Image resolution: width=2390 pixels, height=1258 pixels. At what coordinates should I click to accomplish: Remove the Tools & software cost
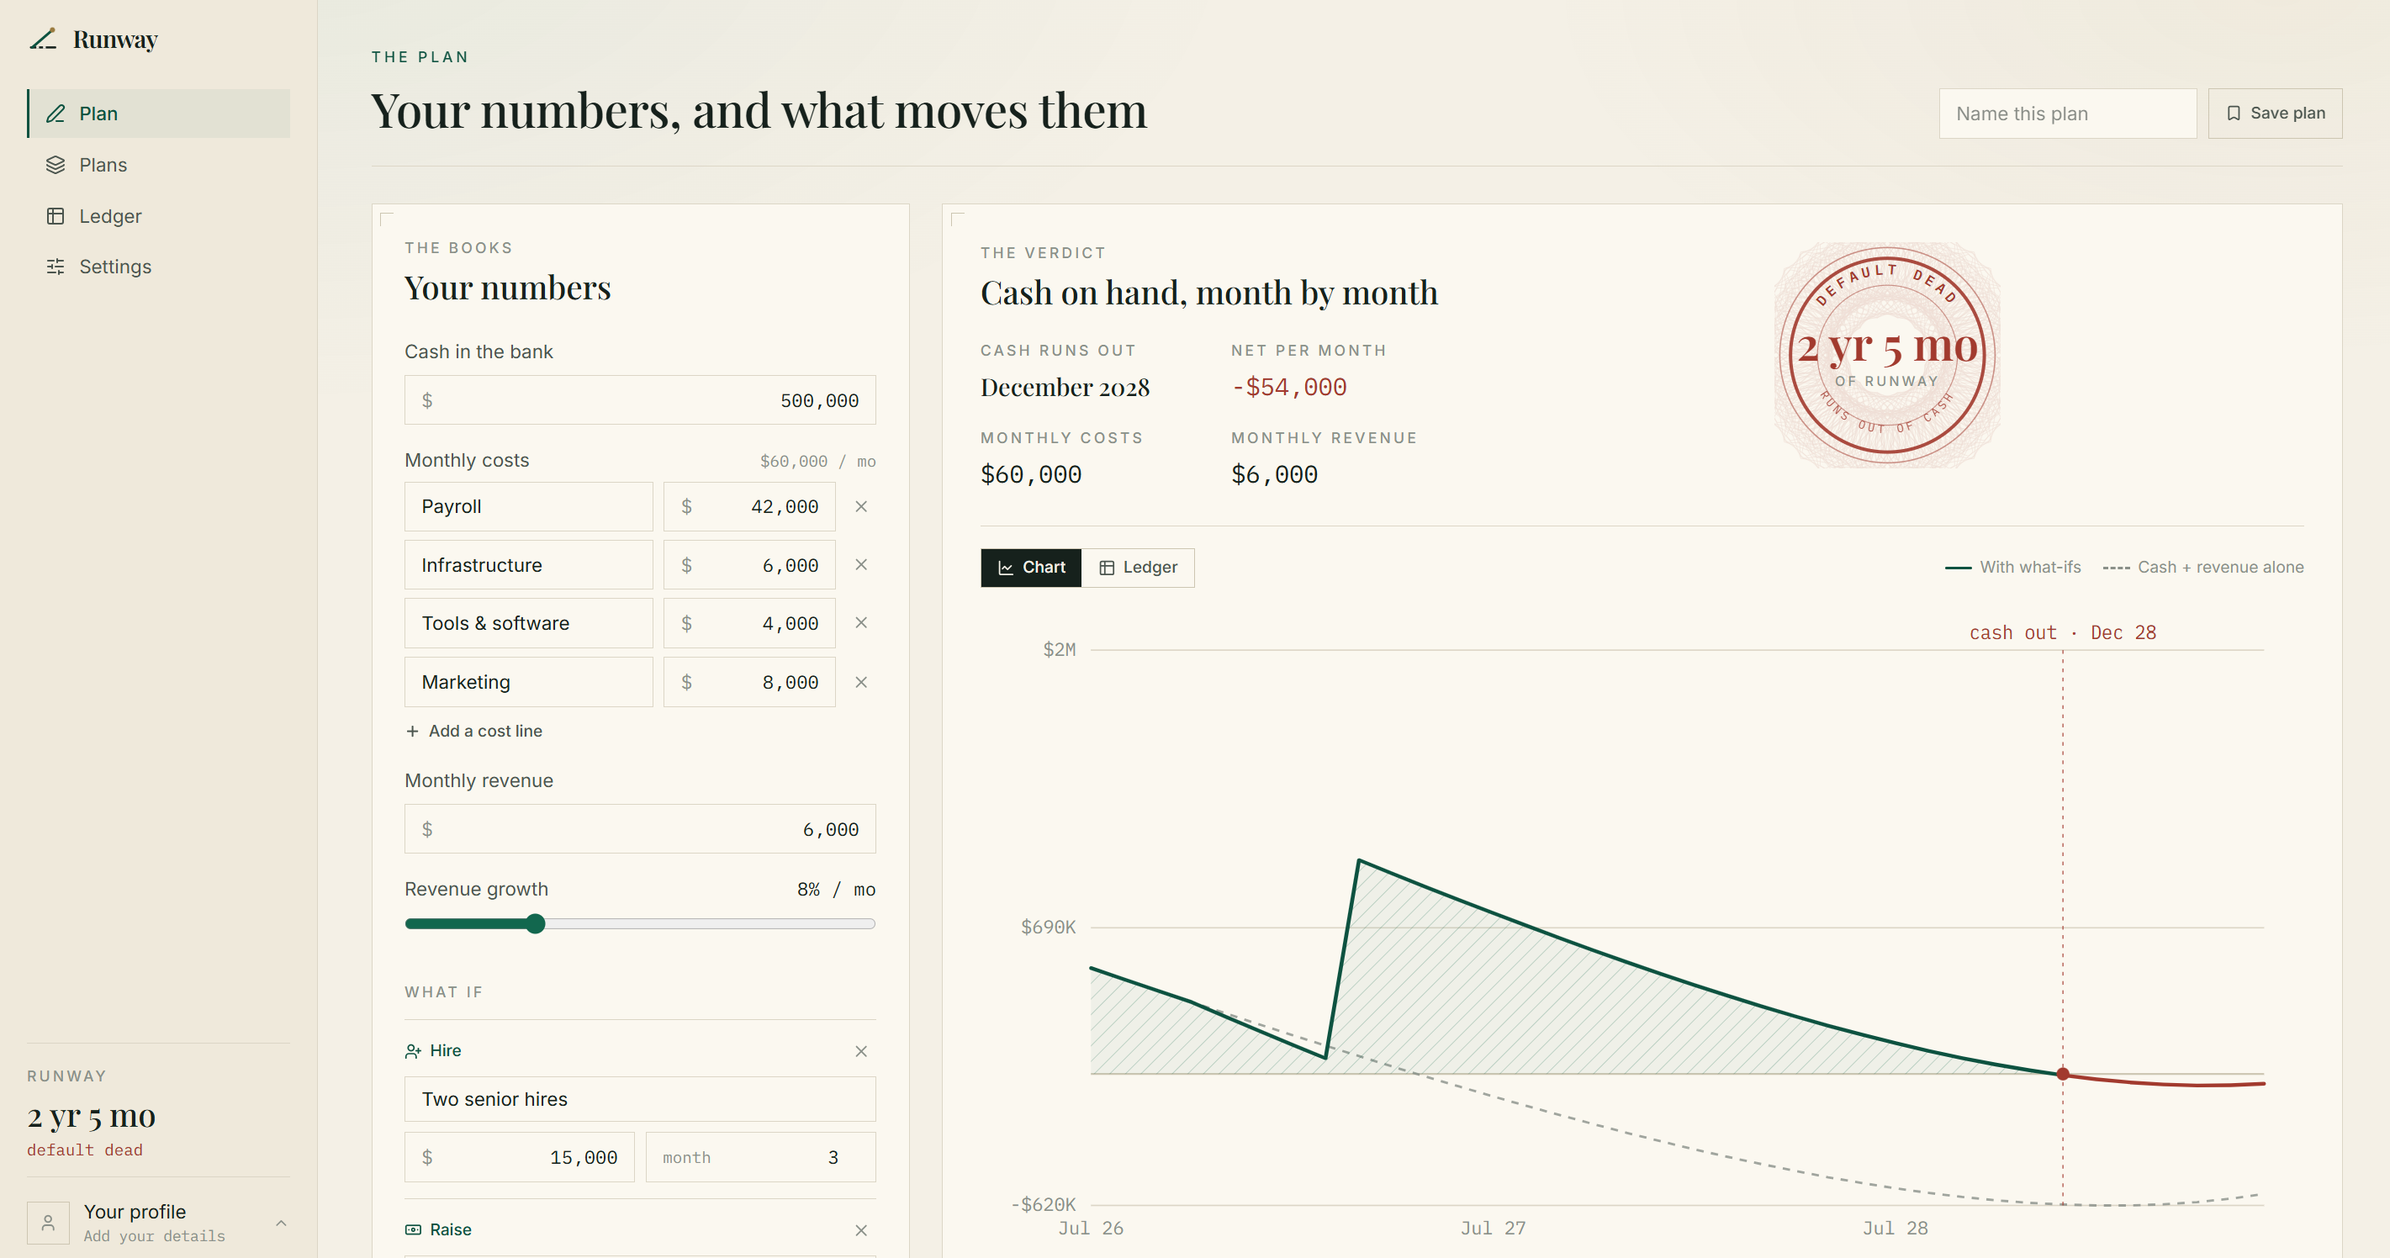(861, 622)
